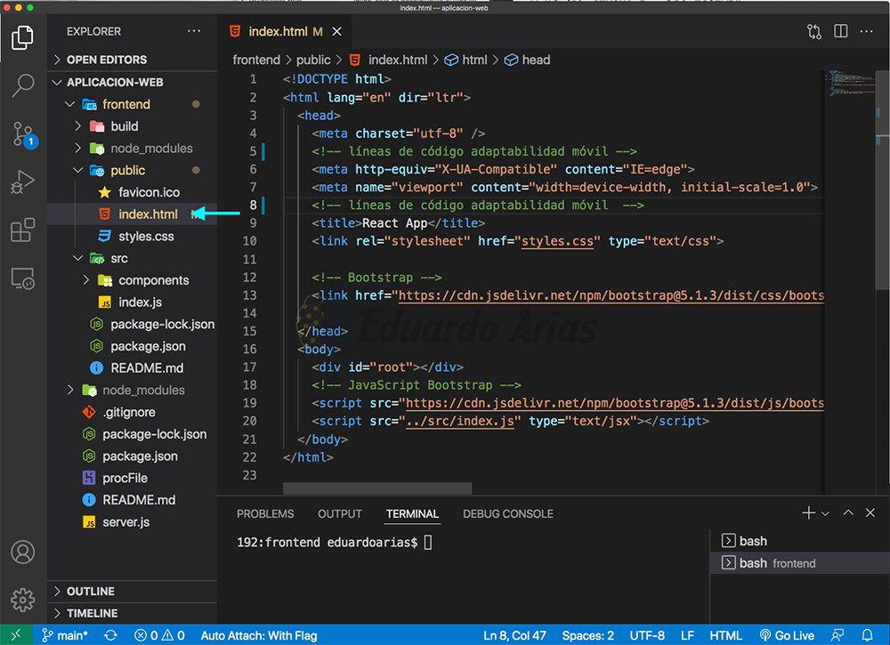Change indentation via Spaces: 2
Image resolution: width=890 pixels, height=645 pixels.
587,635
